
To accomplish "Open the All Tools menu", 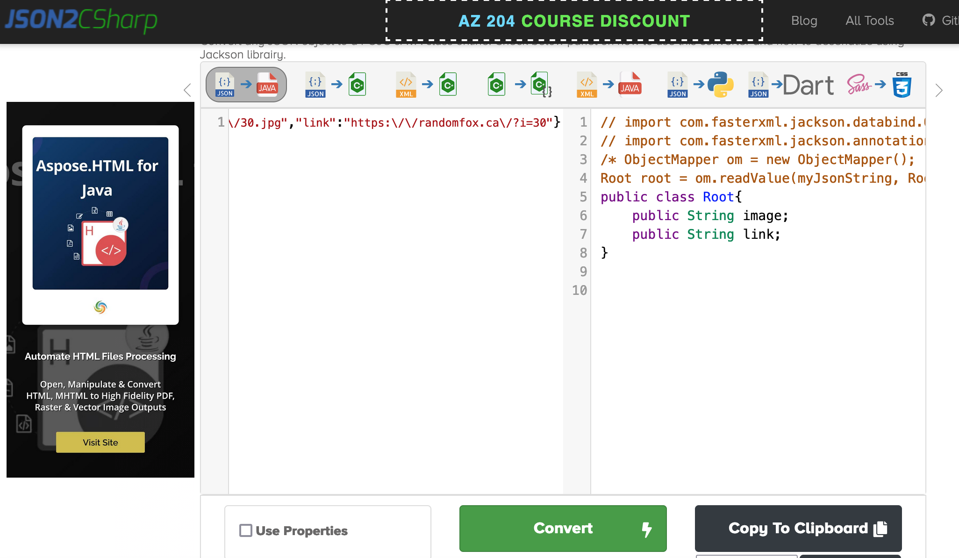I will pos(869,21).
